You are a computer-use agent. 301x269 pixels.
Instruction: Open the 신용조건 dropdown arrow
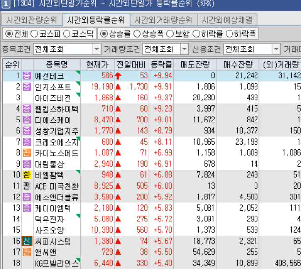[276, 49]
